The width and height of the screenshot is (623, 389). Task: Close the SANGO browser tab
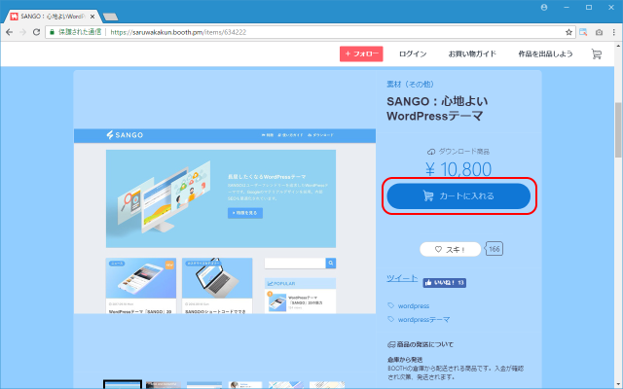[92, 17]
